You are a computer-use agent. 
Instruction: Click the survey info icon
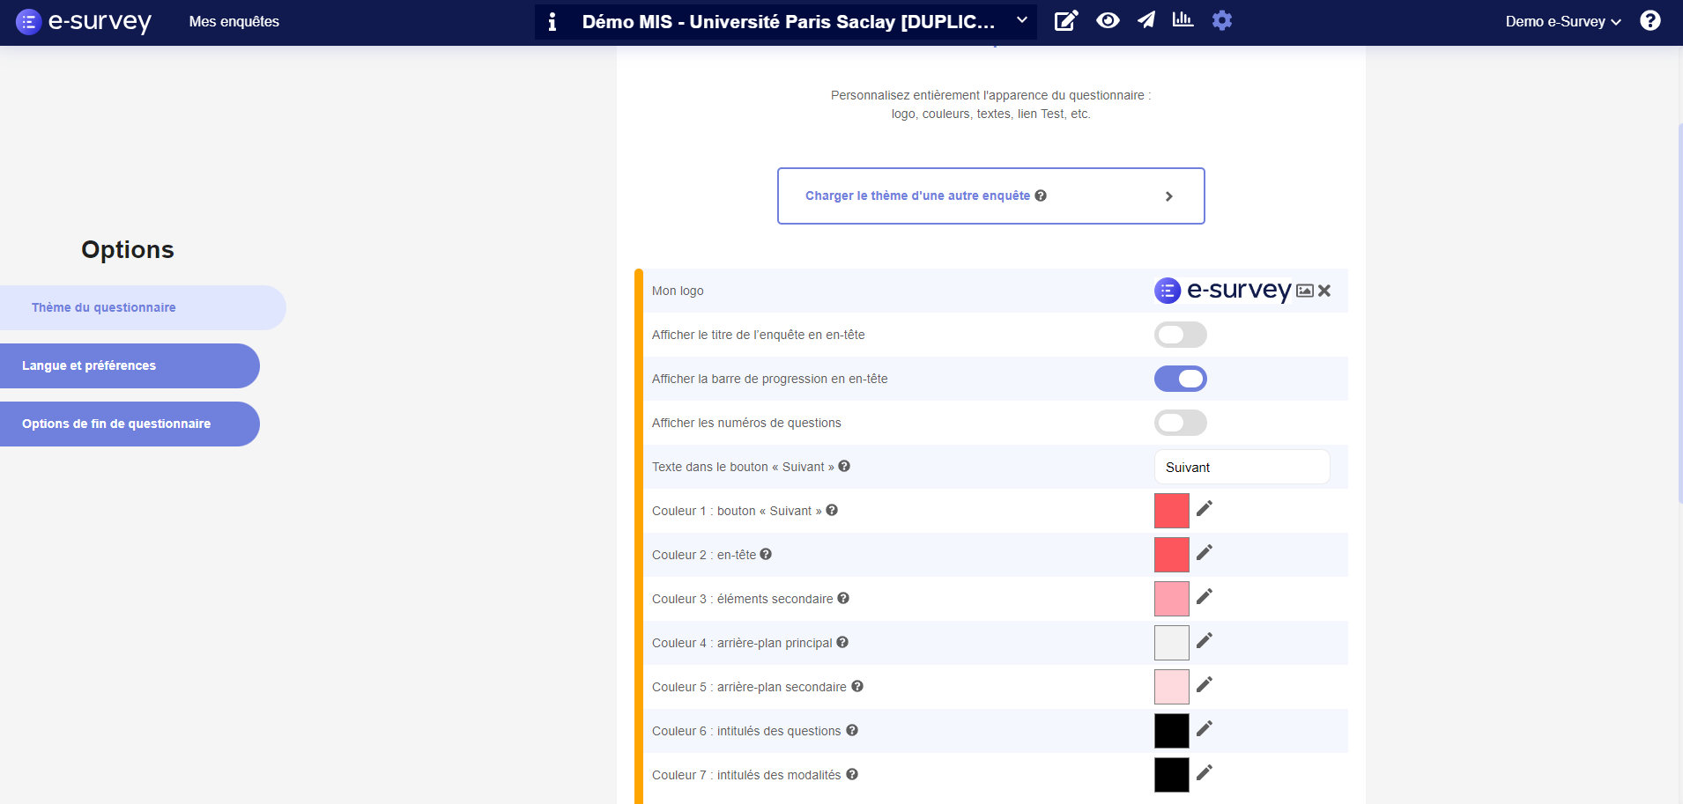553,22
